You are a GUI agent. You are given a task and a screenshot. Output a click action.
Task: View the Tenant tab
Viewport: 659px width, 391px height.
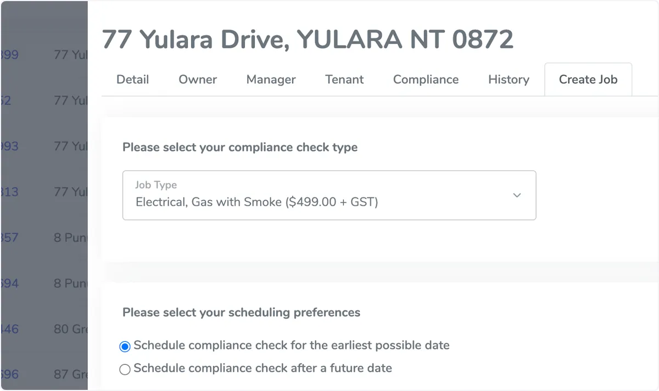click(344, 80)
